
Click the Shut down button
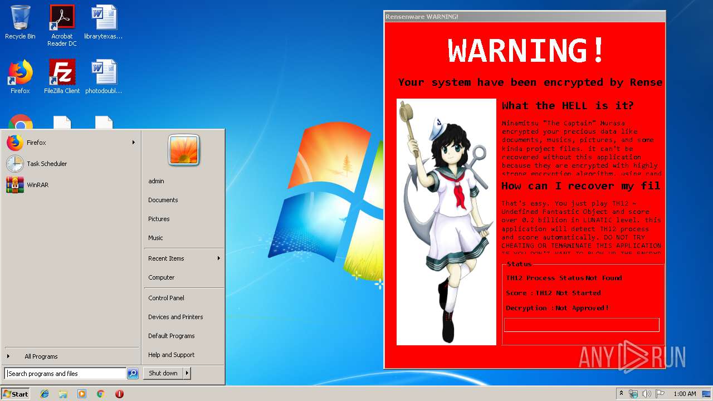[163, 373]
